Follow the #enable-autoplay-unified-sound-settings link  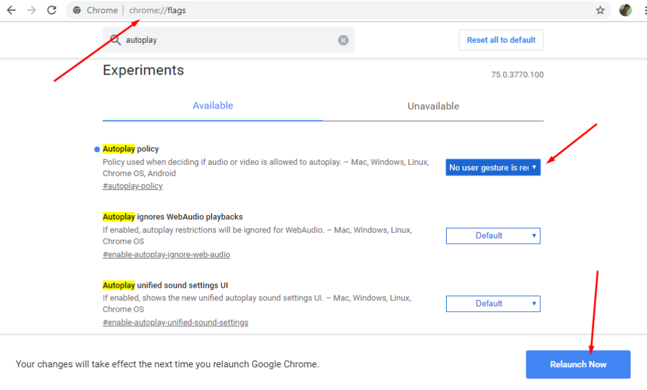(175, 322)
